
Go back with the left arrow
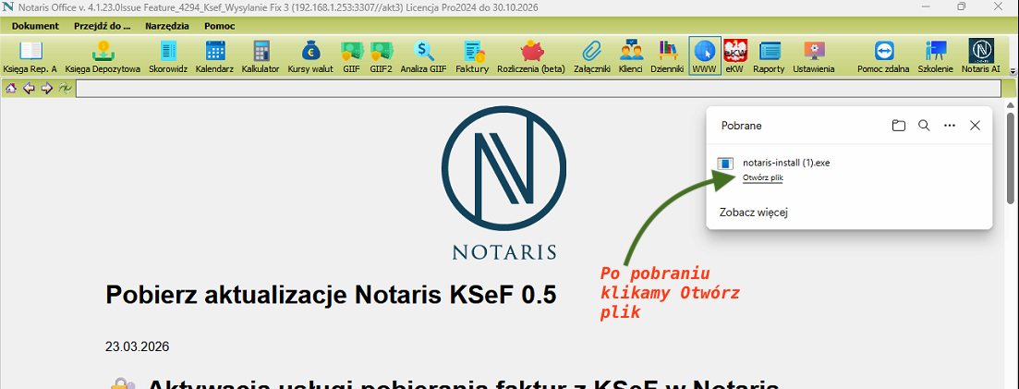tap(29, 89)
